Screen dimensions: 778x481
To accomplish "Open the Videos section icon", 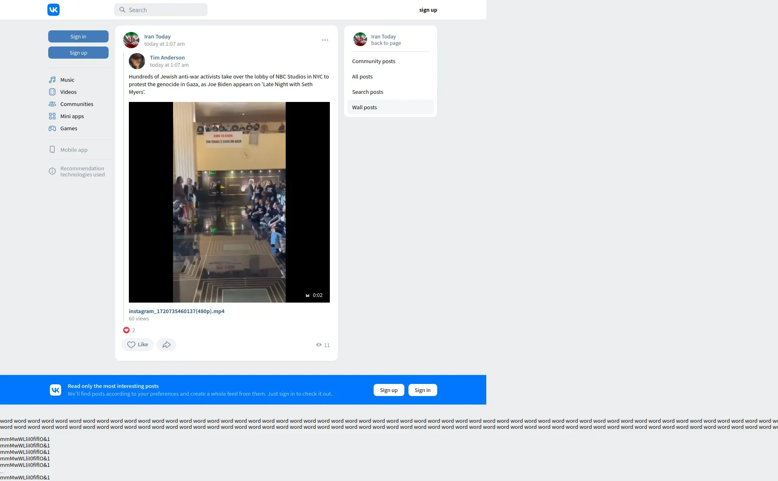I will coord(52,92).
